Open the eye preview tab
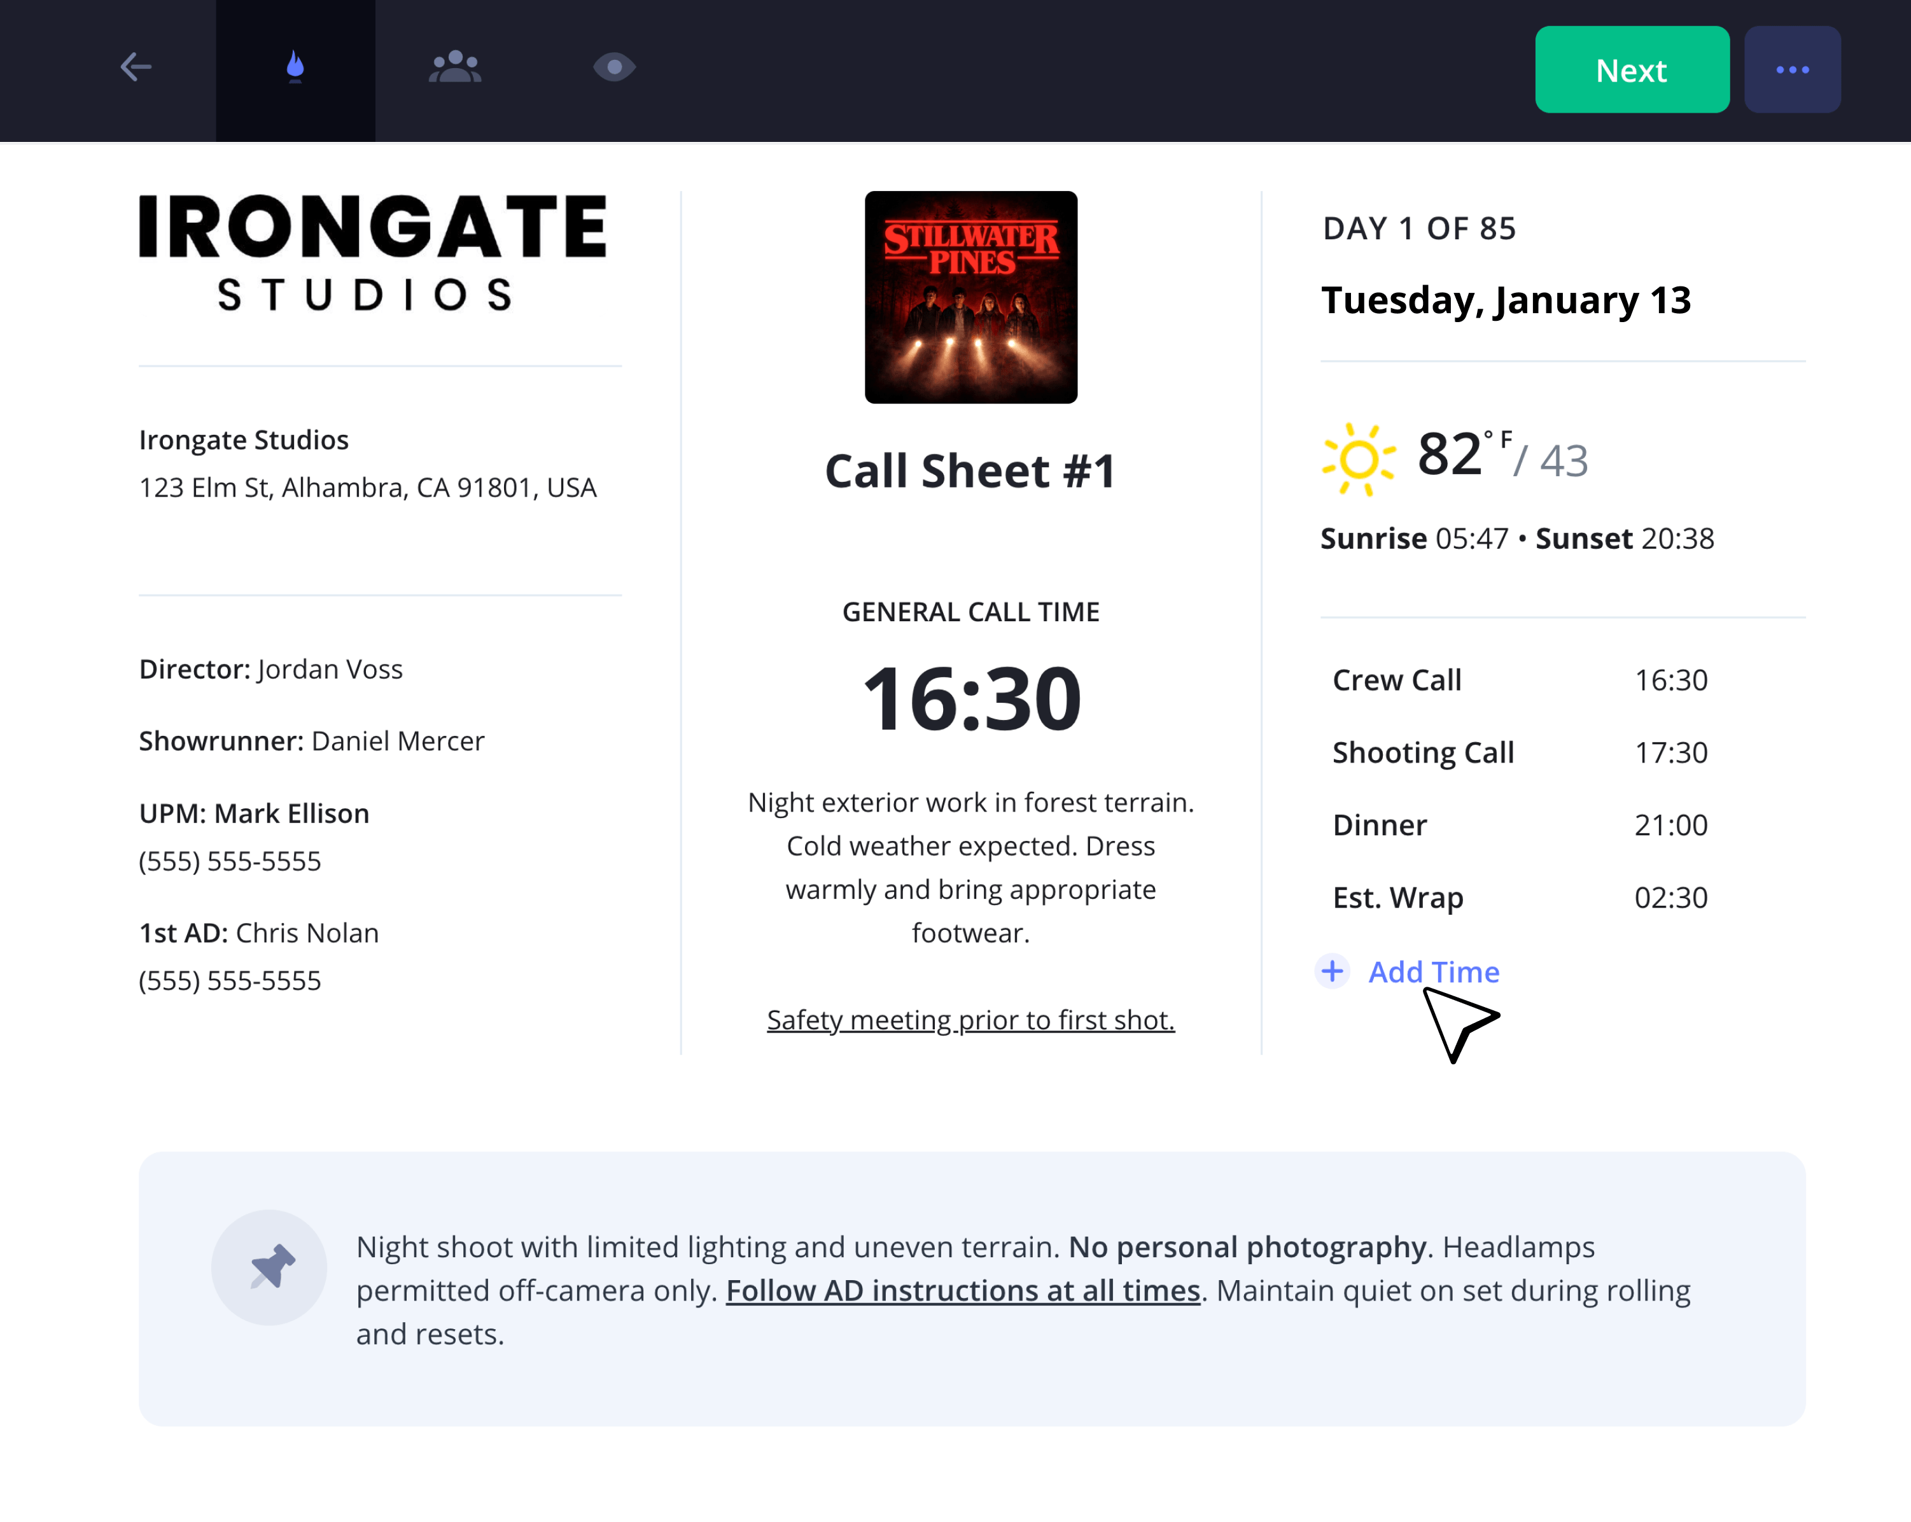The image size is (1911, 1522). click(614, 67)
